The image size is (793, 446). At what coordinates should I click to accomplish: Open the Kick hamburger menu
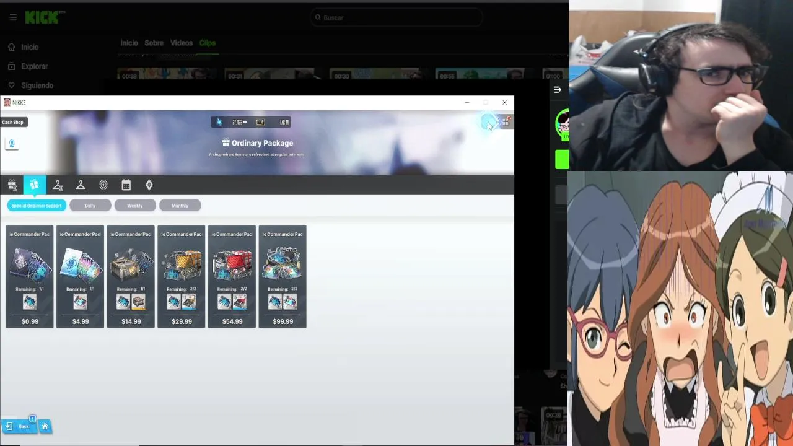13,17
